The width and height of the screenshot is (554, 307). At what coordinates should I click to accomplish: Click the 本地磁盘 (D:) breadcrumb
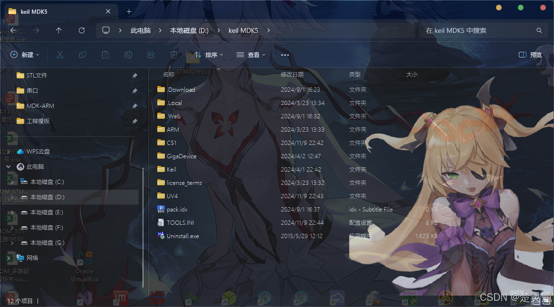point(190,30)
